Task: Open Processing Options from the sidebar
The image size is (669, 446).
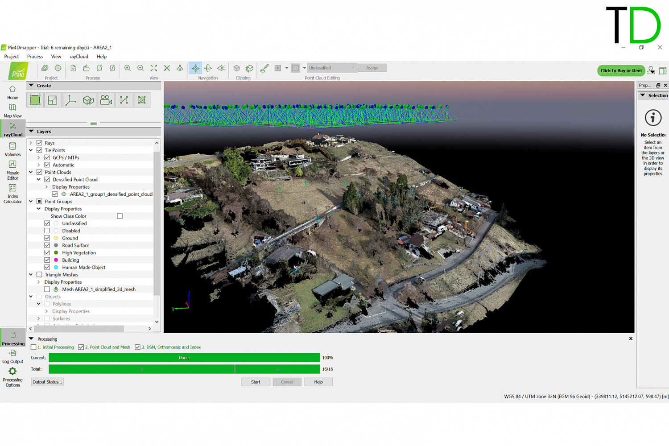Action: coord(12,376)
